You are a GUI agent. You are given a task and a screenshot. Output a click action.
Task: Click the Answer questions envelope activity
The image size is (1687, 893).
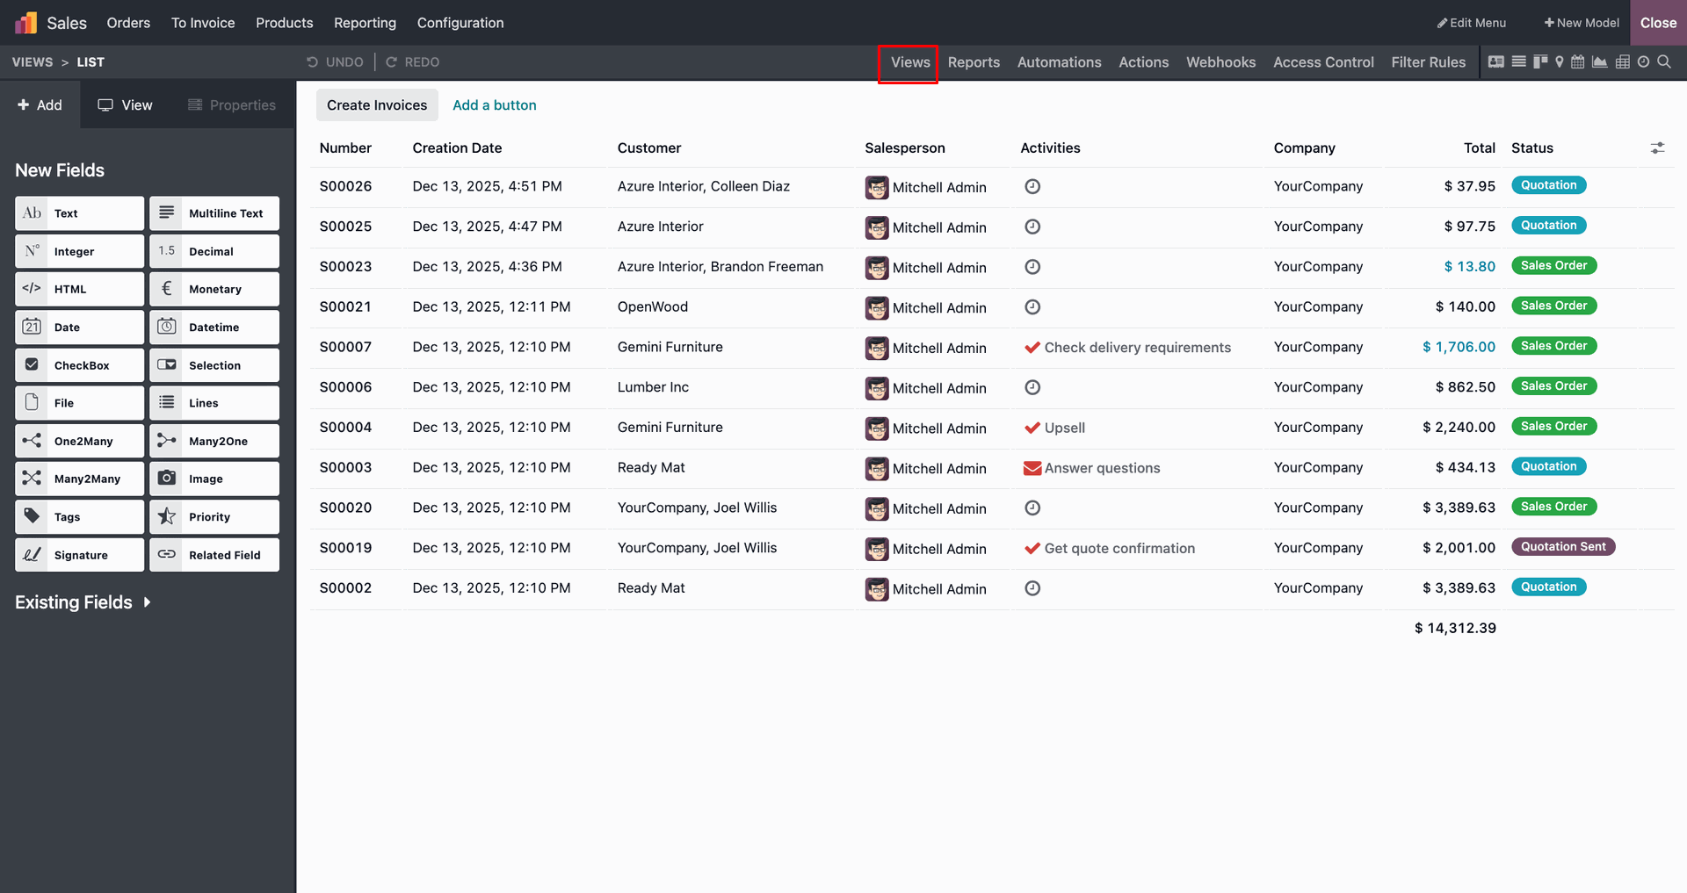pyautogui.click(x=1032, y=468)
